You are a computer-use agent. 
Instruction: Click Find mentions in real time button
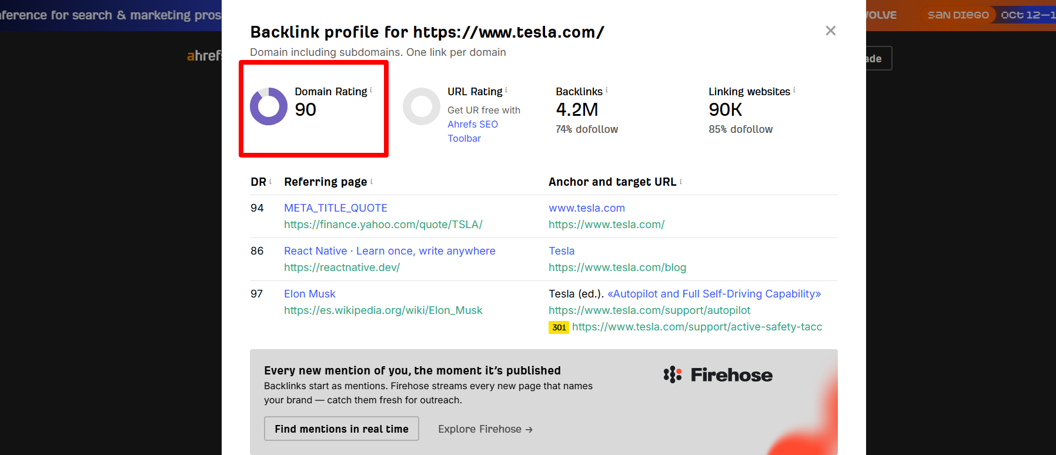pos(342,429)
